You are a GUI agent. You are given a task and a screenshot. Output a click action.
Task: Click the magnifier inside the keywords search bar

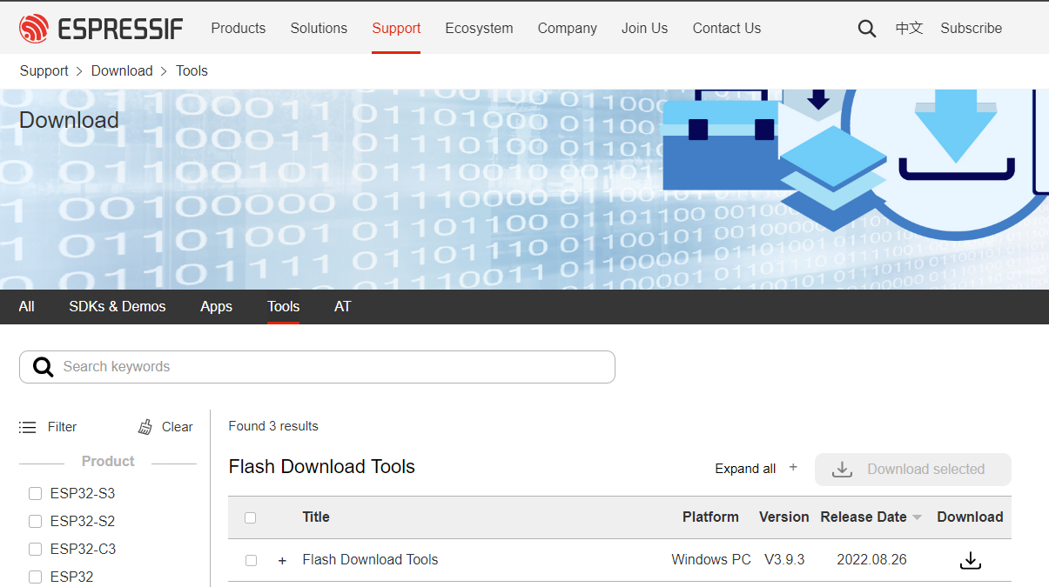click(43, 366)
